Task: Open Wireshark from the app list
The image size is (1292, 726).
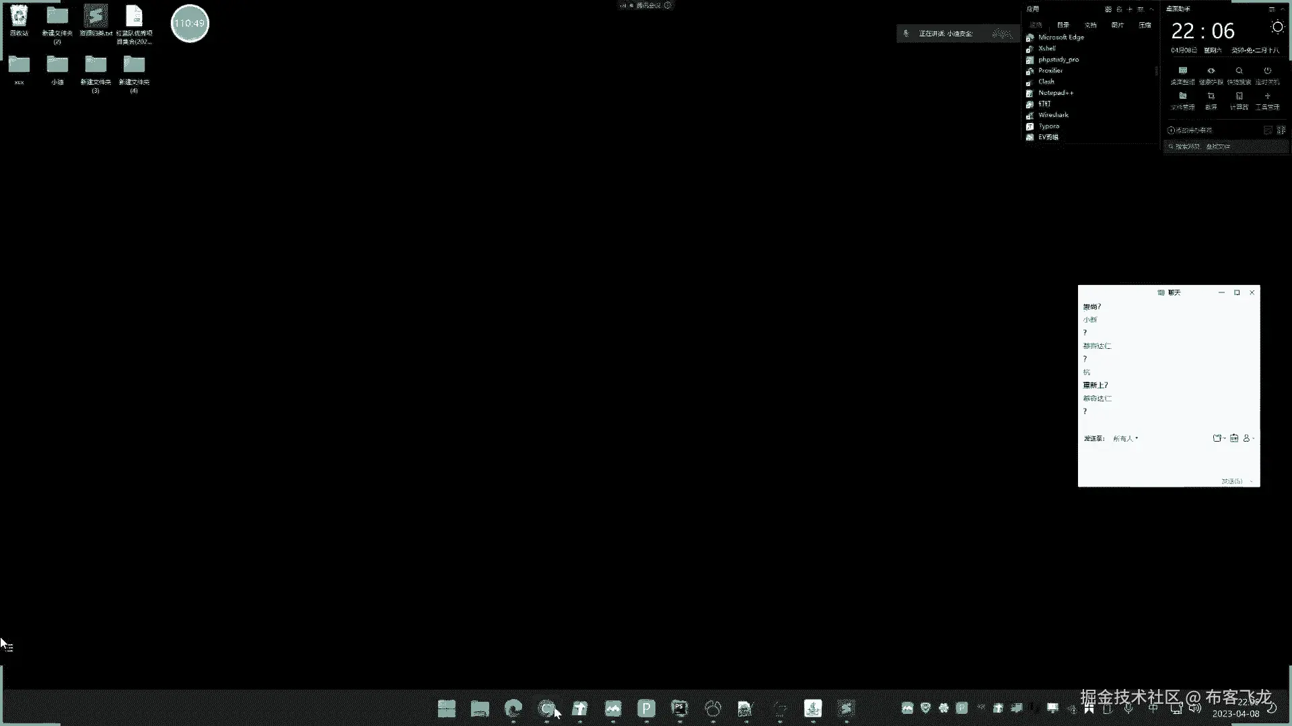Action: click(x=1053, y=115)
